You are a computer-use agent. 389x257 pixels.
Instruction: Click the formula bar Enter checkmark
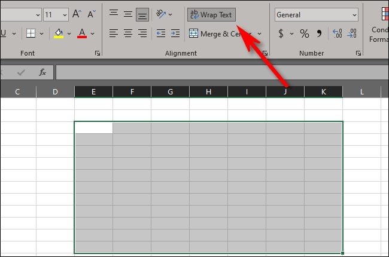click(x=21, y=72)
